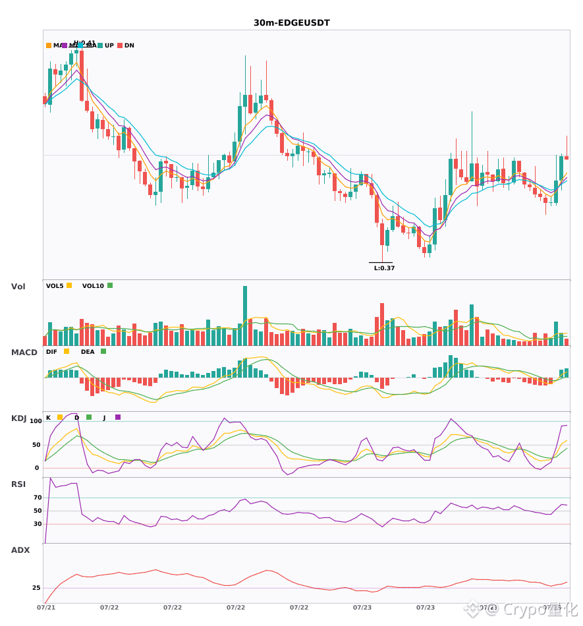Click the DIF legend label

coord(51,352)
